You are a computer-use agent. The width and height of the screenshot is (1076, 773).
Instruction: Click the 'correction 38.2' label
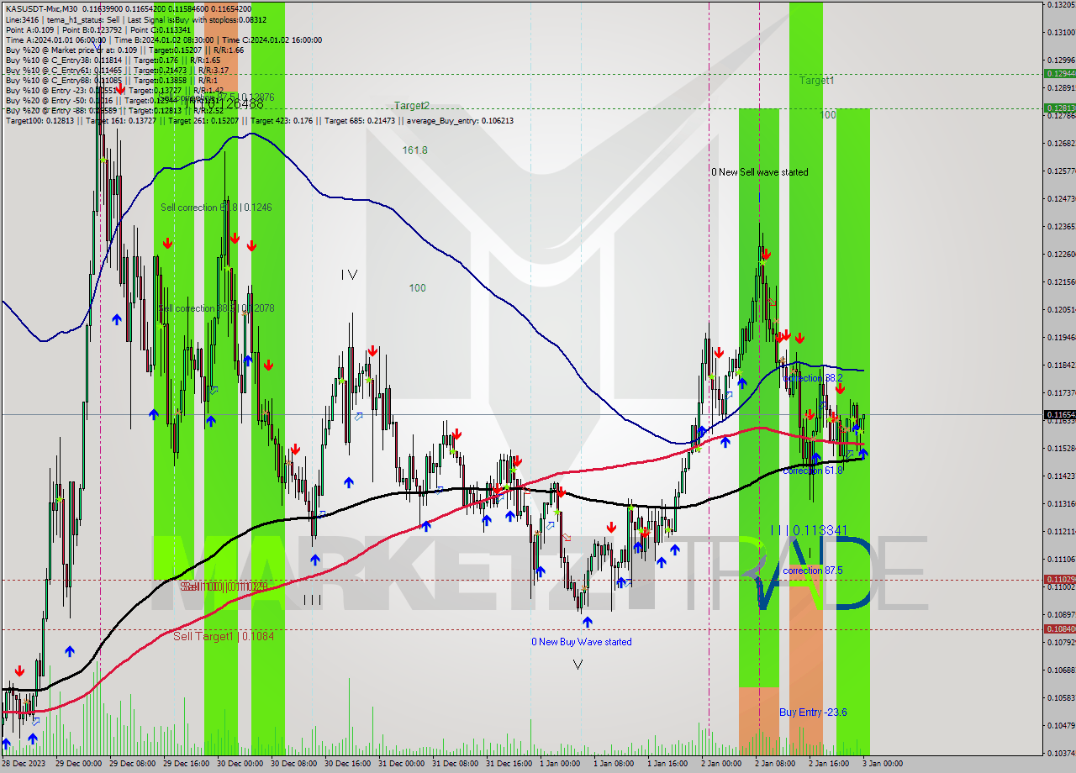point(812,378)
